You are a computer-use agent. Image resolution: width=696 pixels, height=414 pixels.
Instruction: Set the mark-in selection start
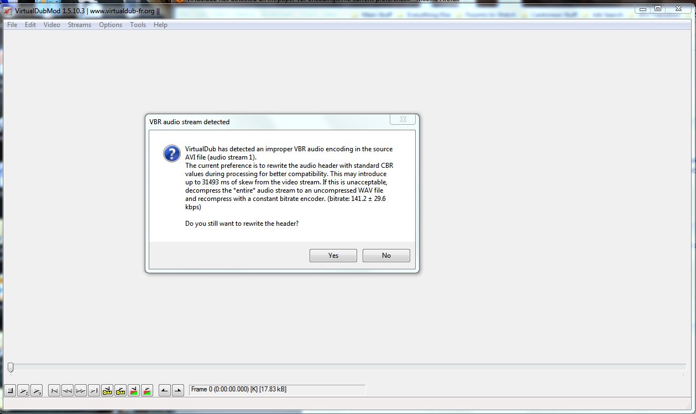coord(165,391)
